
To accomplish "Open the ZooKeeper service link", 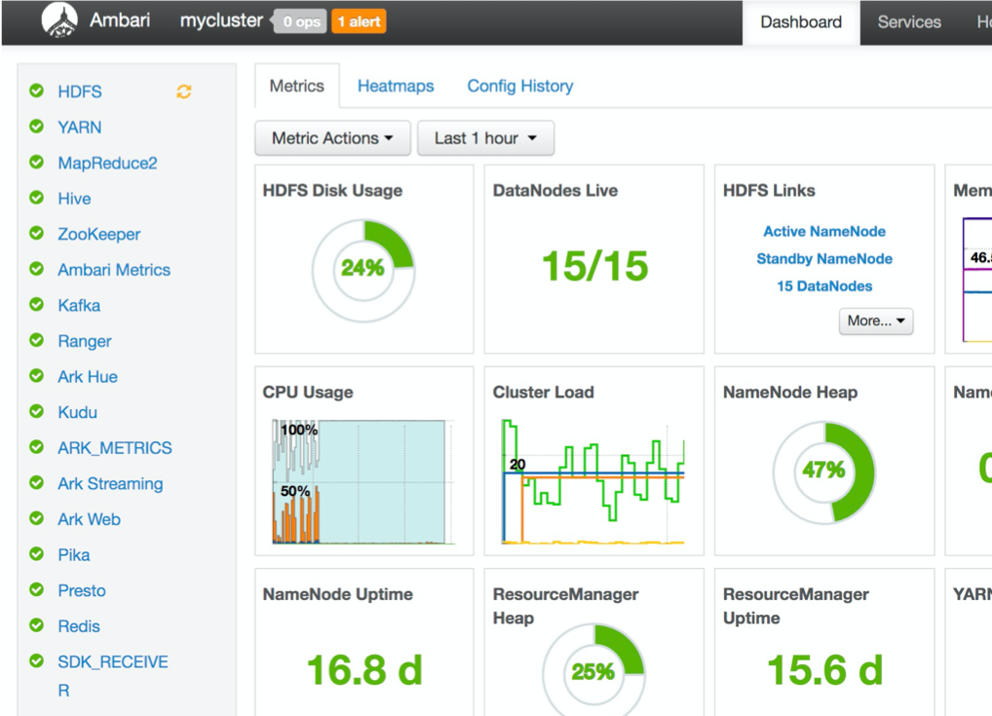I will [x=99, y=234].
